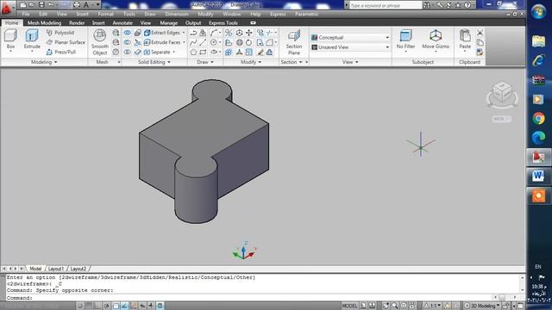The width and height of the screenshot is (552, 310).
Task: Run Extrude Faces in Solid Editing
Action: tap(162, 42)
